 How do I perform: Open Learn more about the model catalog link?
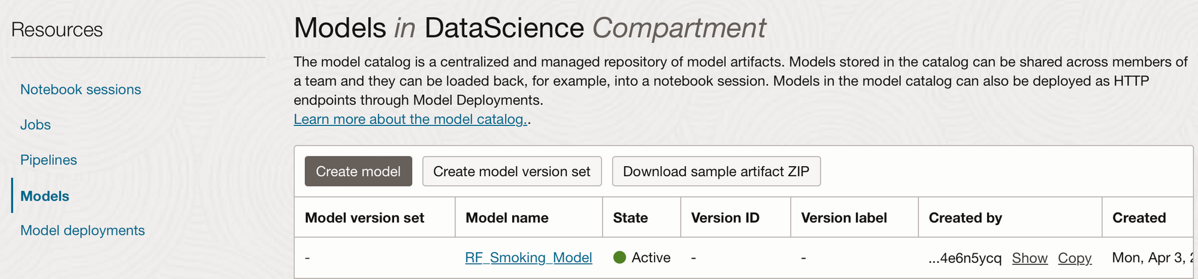coord(410,119)
